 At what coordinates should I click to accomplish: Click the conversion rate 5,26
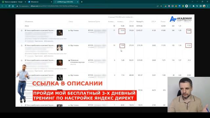point(123,60)
